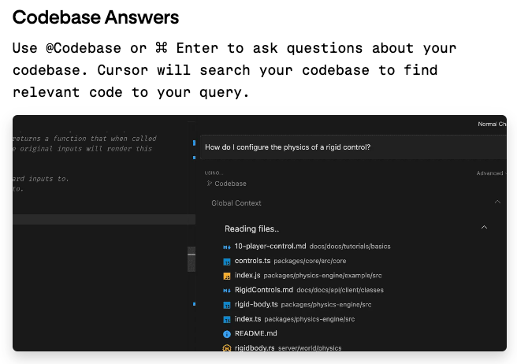The image size is (517, 364).
Task: Click the editor minimap scrollbar
Action: point(191,260)
